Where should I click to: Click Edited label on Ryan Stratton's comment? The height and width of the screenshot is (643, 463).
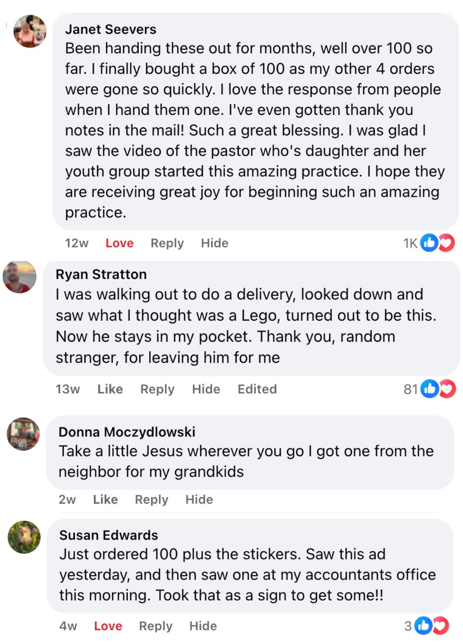pos(257,389)
